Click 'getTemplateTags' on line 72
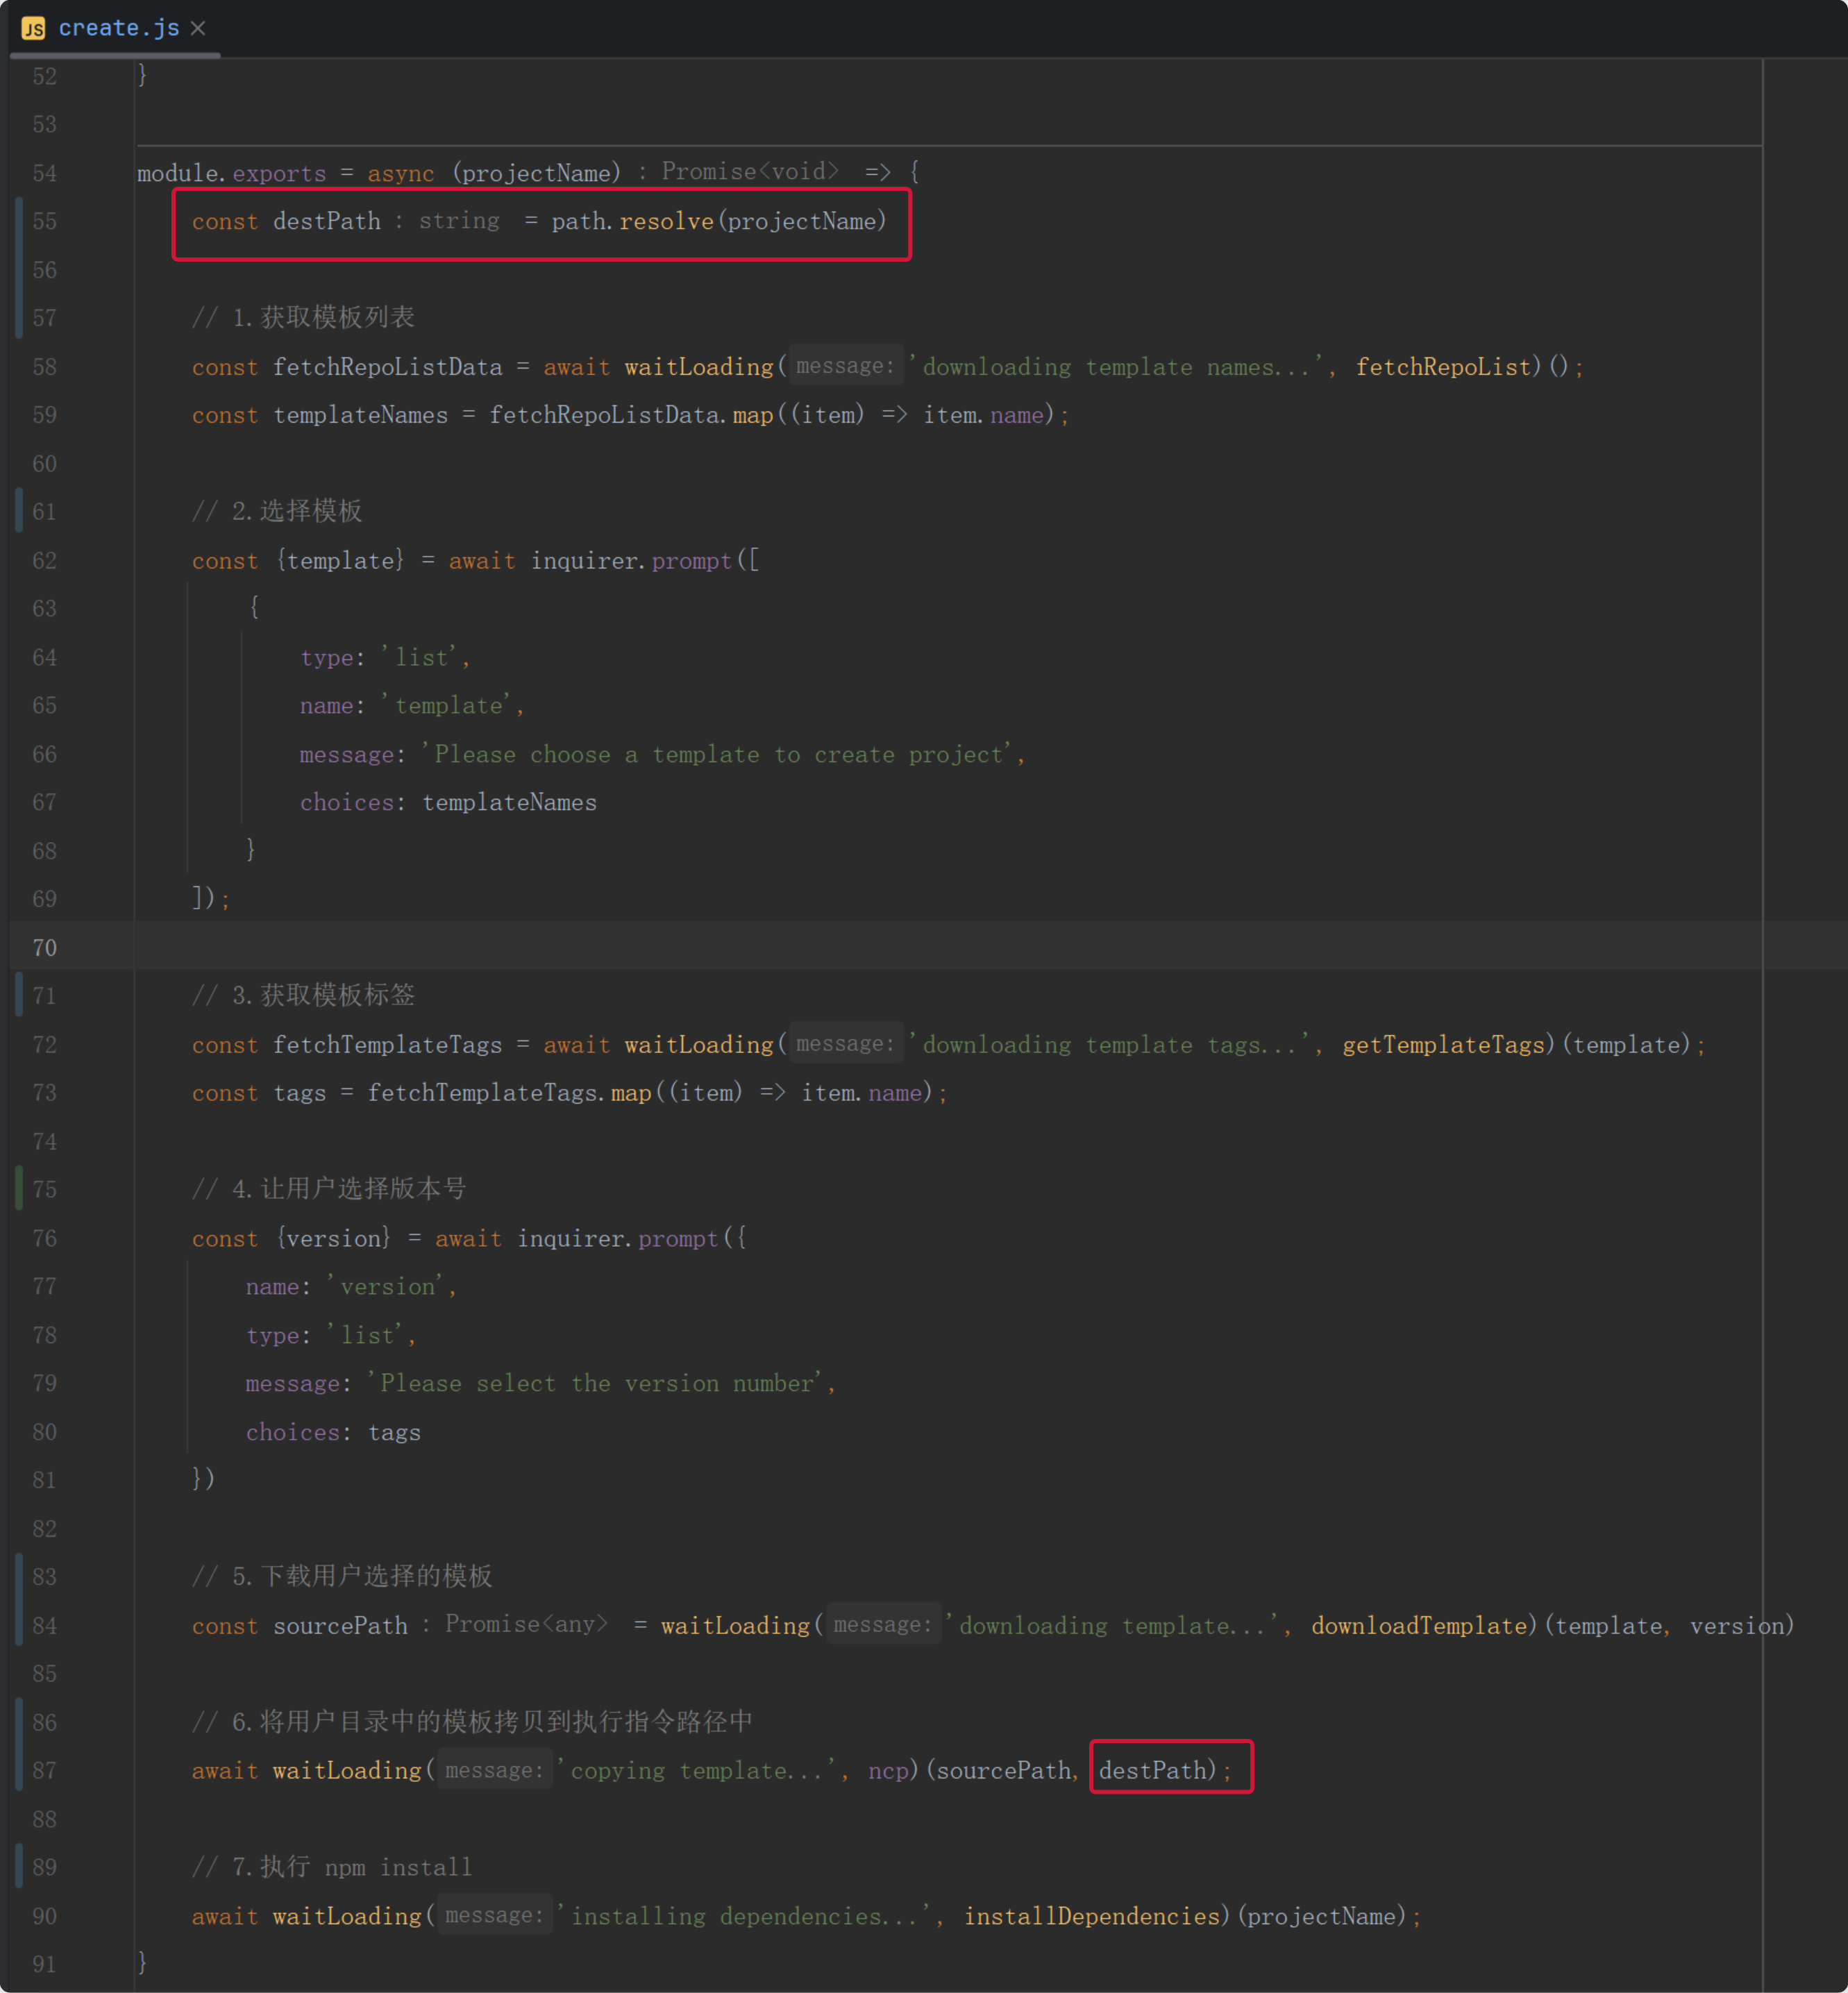 tap(1443, 1044)
